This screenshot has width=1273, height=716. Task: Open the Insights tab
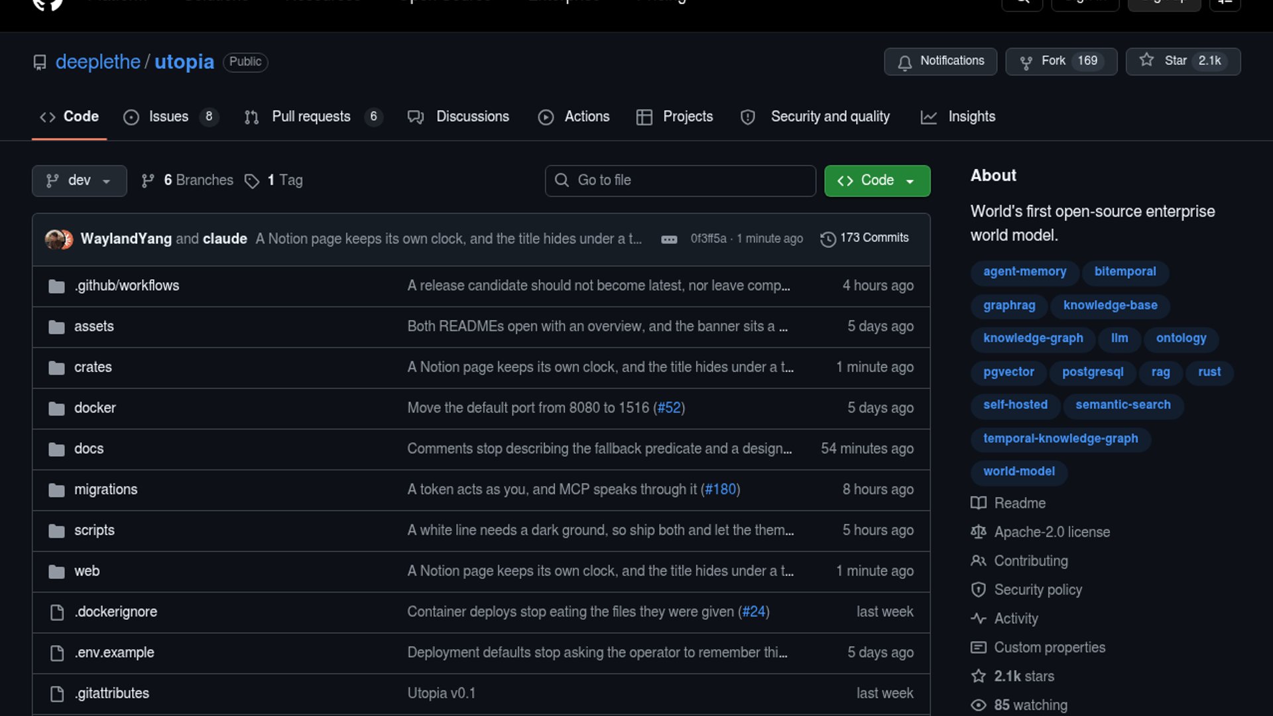(958, 117)
